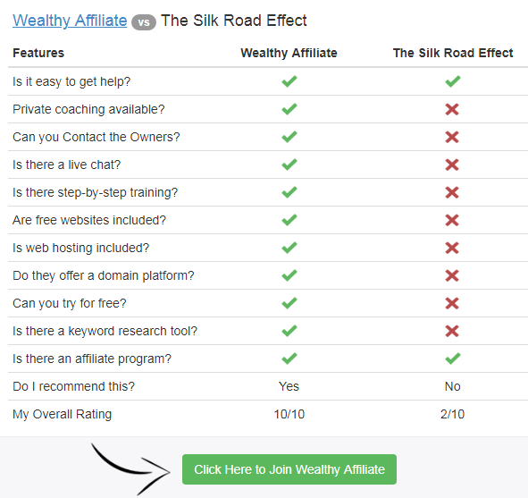
Task: Click Silk Road checkmark for easy help
Action: tap(453, 81)
